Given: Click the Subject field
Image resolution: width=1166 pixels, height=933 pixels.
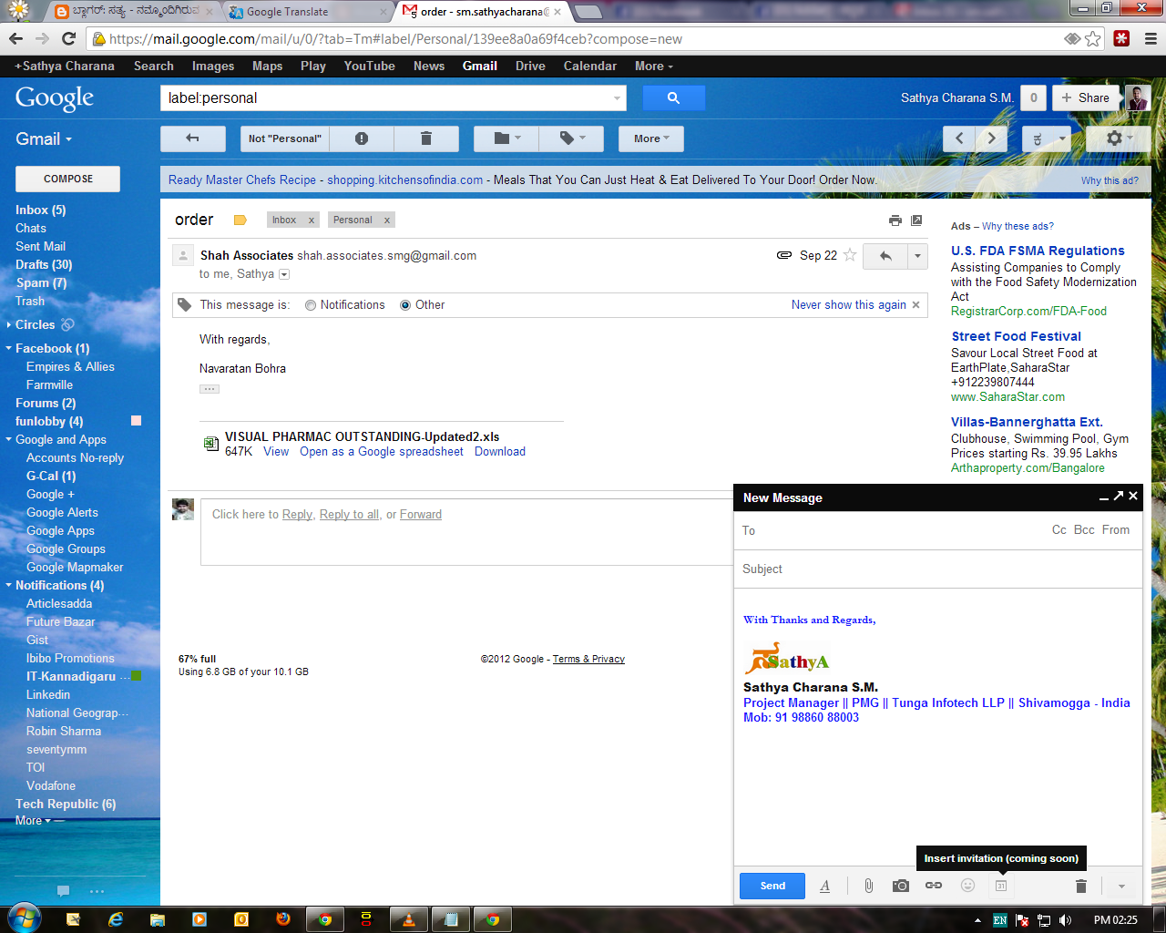Looking at the screenshot, I should click(x=938, y=569).
